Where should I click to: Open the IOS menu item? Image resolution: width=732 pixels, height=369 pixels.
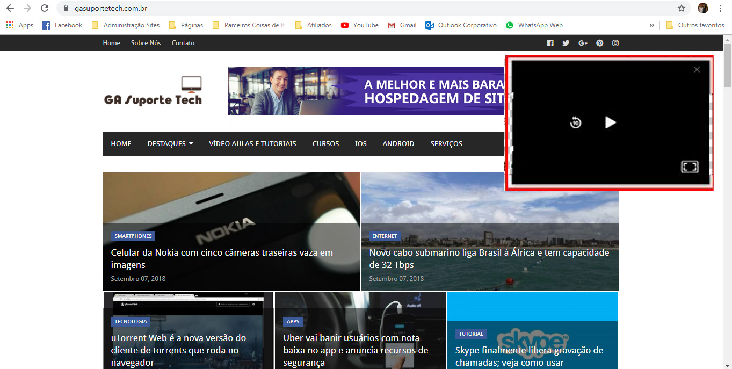pos(361,144)
